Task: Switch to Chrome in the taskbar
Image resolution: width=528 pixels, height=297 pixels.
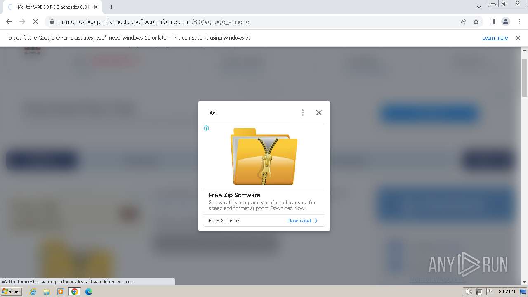Action: pos(75,292)
